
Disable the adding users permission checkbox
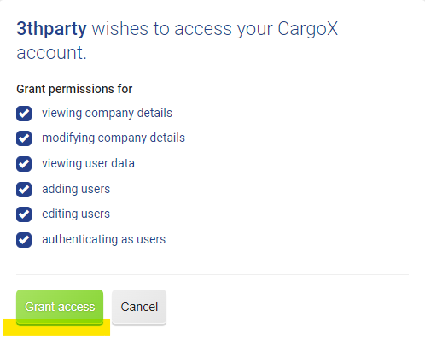click(x=24, y=190)
